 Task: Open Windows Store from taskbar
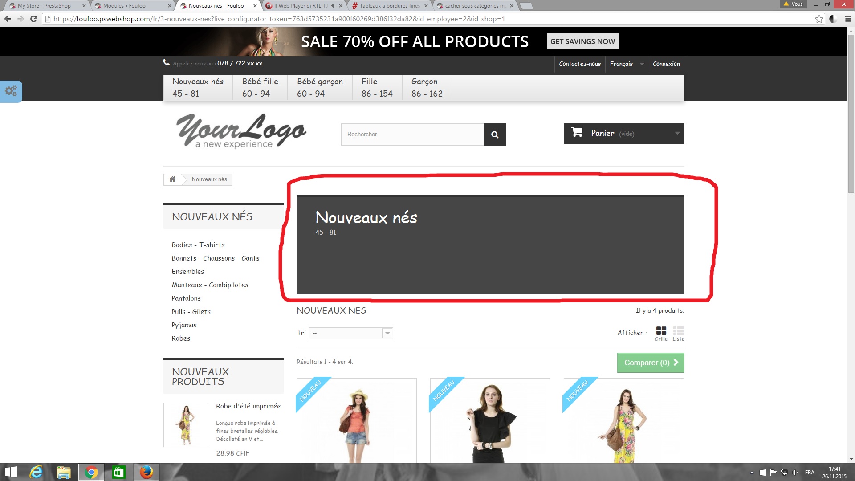click(x=118, y=472)
